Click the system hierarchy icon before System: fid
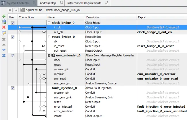187x120 pixels. 23,10
